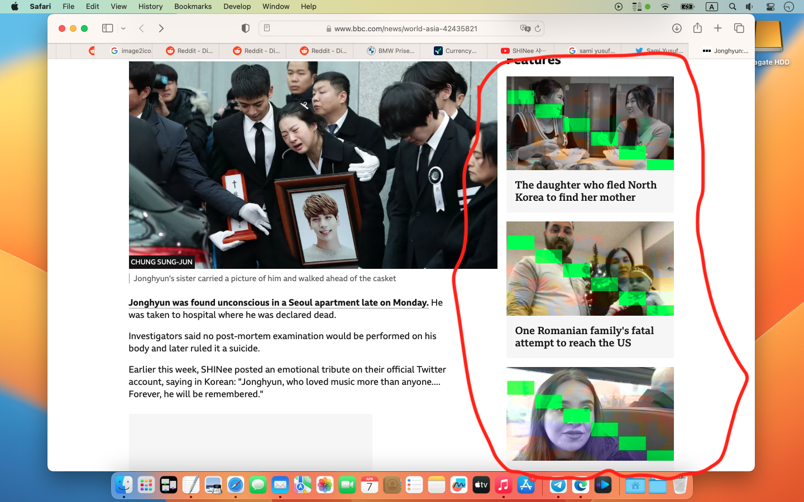Open Calendar from the Dock

point(370,485)
